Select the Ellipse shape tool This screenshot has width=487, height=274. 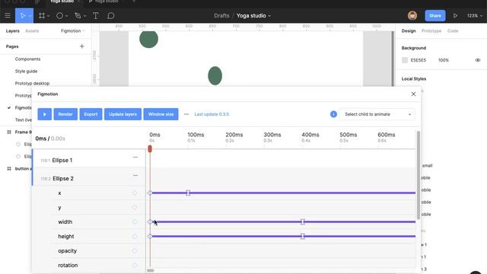(x=59, y=15)
